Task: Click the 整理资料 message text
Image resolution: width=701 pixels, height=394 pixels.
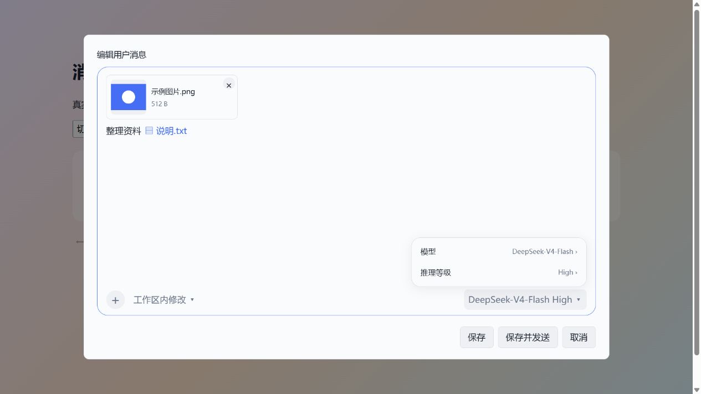Action: [124, 131]
